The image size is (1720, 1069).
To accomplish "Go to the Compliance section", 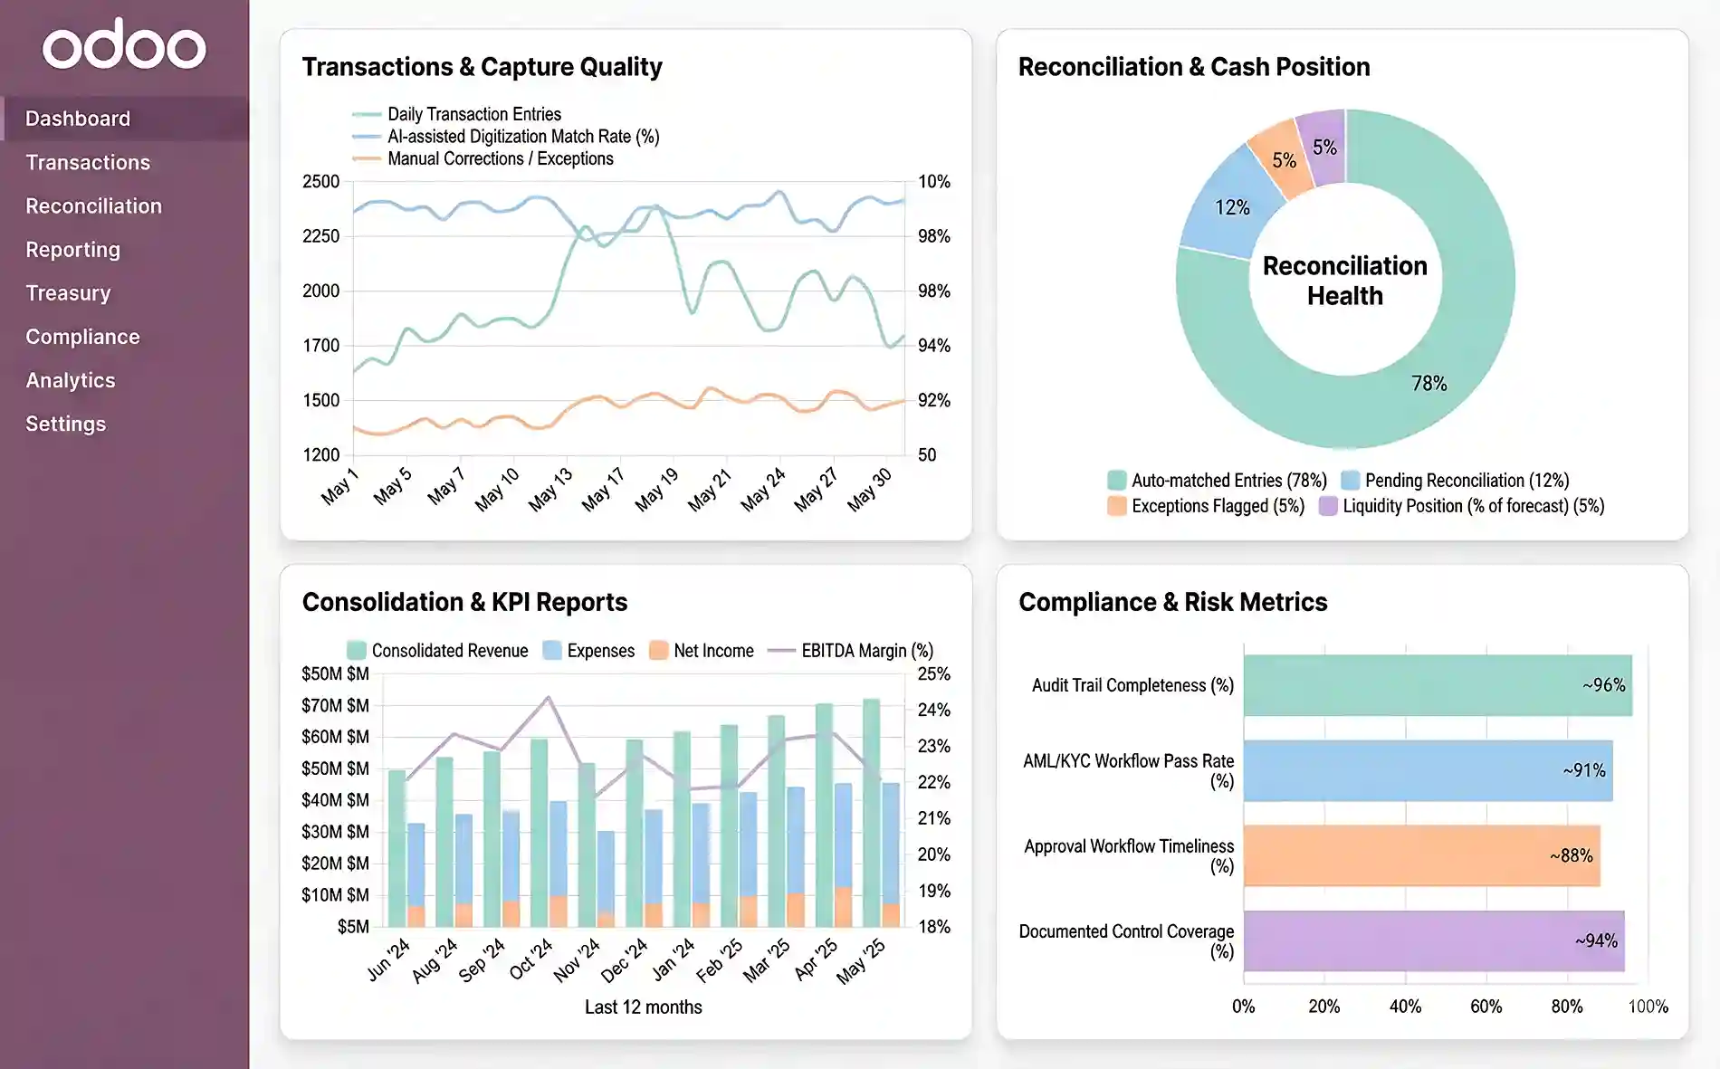I will [82, 336].
